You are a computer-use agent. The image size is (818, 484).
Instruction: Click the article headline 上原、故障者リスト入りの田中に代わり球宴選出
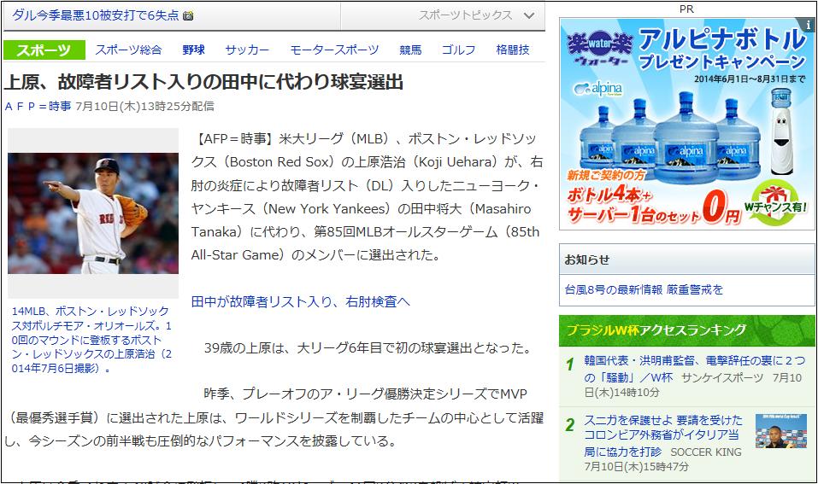point(203,82)
